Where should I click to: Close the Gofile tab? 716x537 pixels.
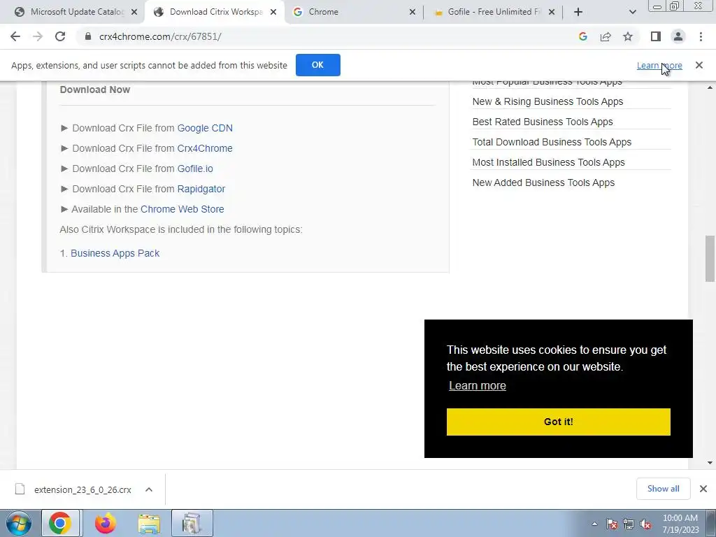[x=552, y=12]
